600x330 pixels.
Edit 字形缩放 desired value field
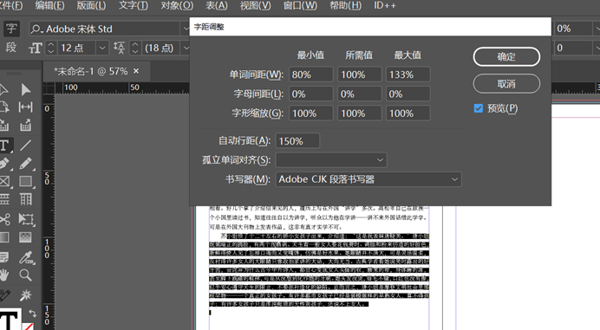click(359, 113)
